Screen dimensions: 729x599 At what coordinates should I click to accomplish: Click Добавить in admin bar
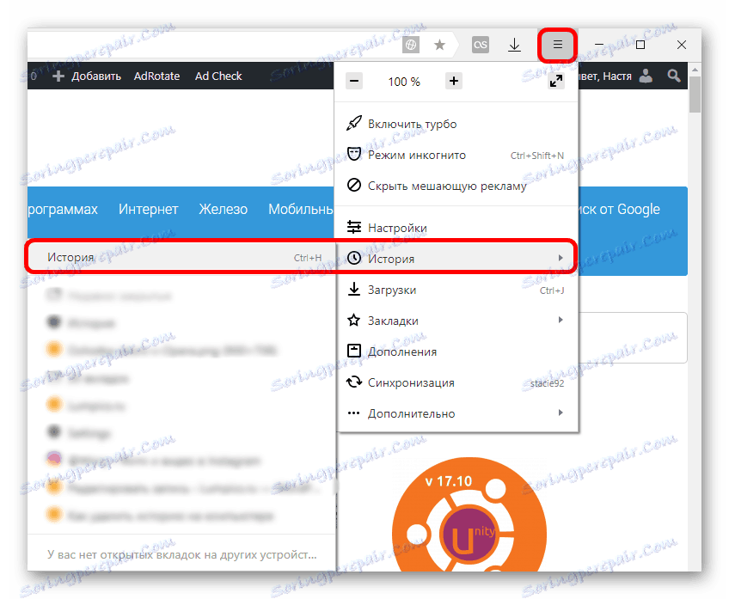(x=96, y=76)
